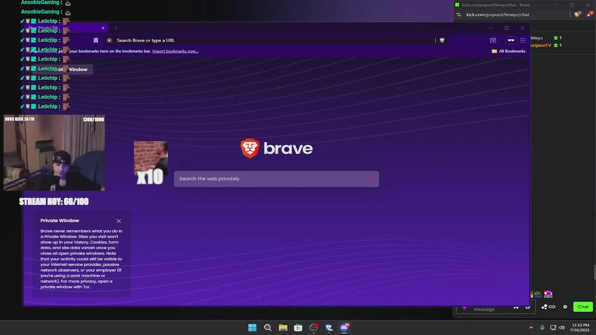This screenshot has height=335, width=596.
Task: Click the bookmark icon beside the address bar
Action: tap(96, 40)
